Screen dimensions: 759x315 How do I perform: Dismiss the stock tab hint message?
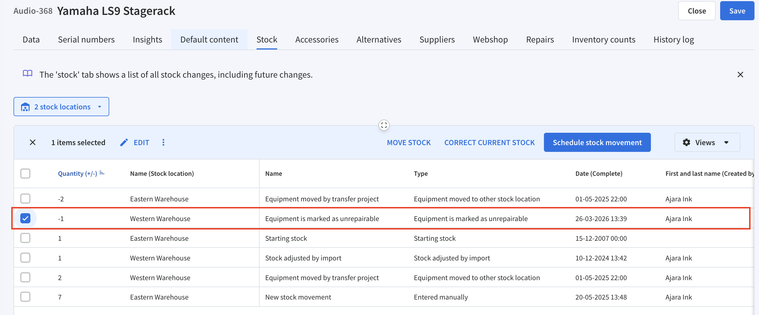pyautogui.click(x=740, y=75)
